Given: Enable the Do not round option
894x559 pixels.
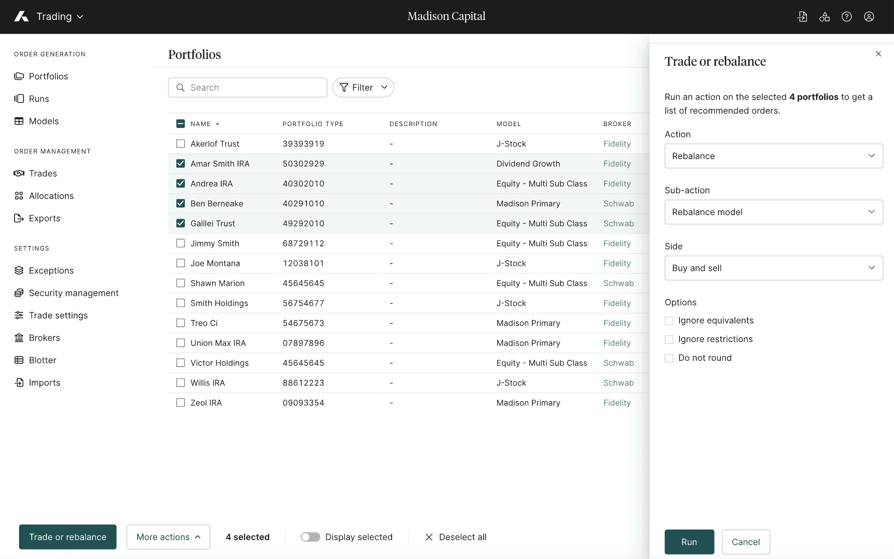Looking at the screenshot, I should 669,358.
